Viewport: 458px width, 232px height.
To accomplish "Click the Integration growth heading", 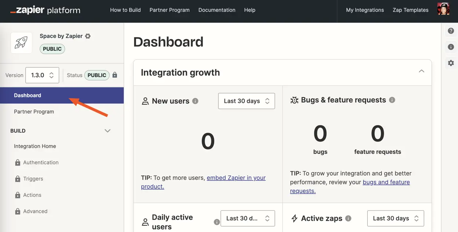I will click(x=180, y=72).
